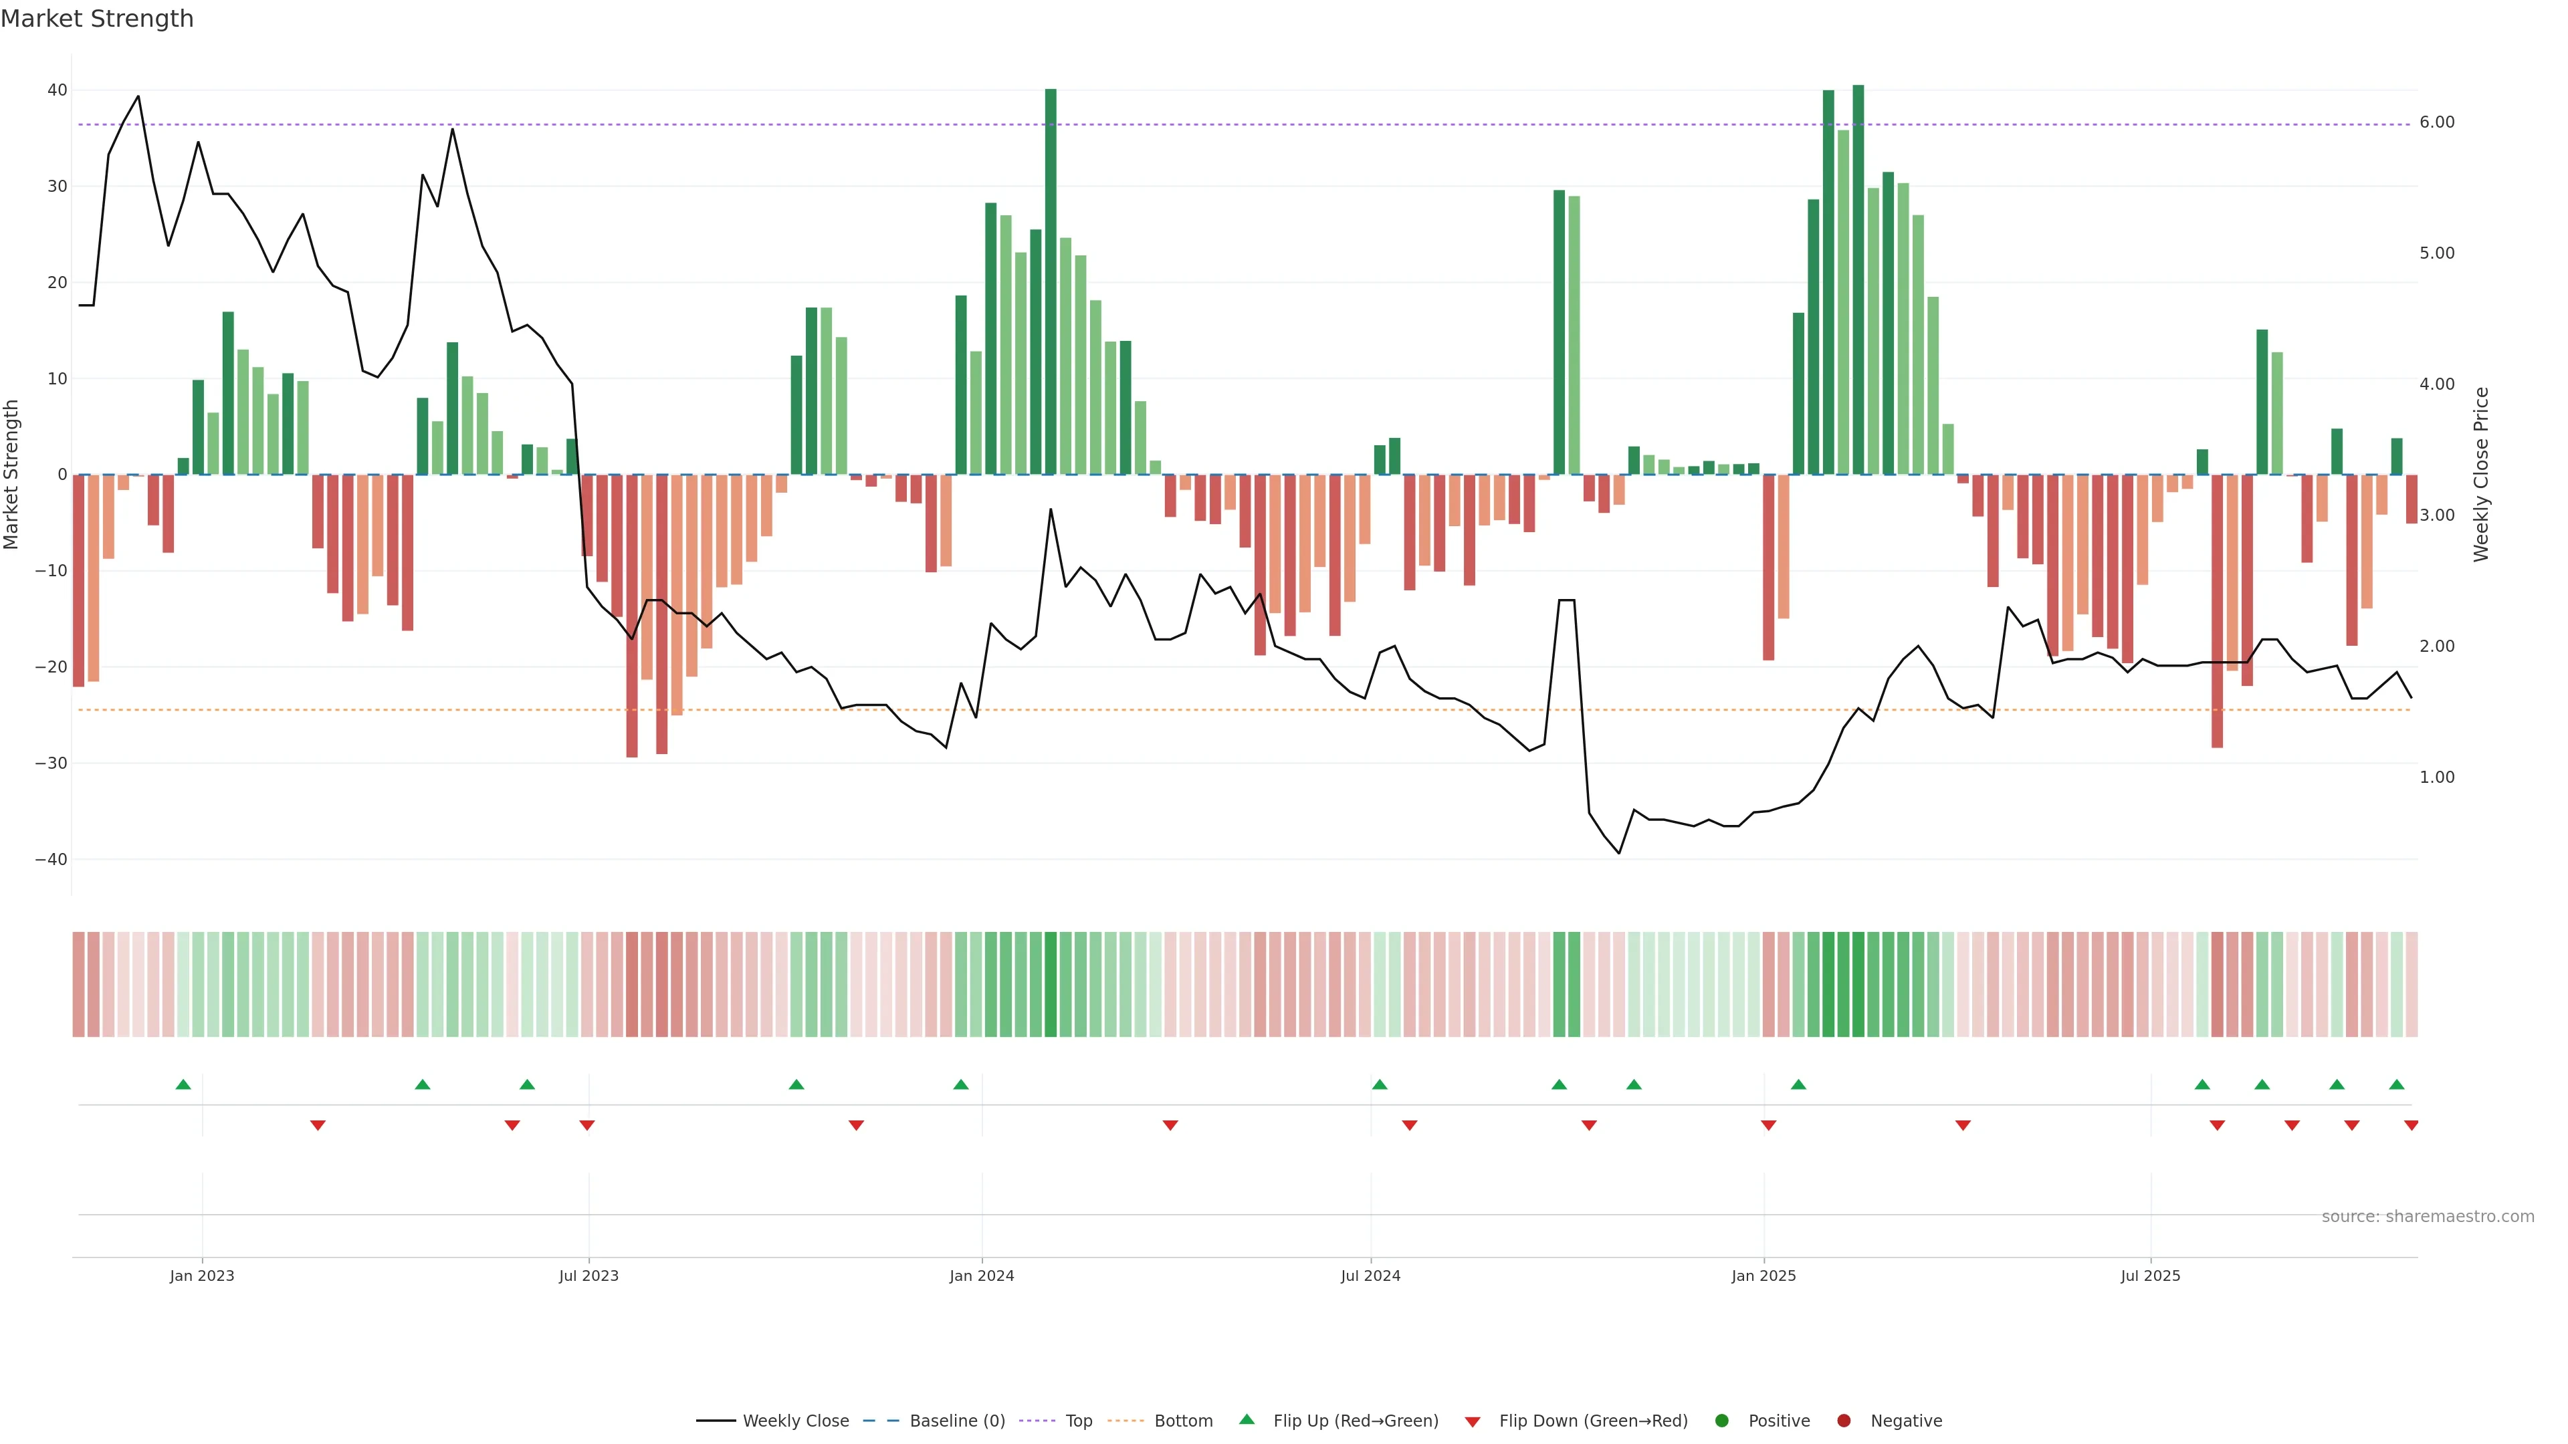Click the Jan 2024 x-axis label
The height and width of the screenshot is (1444, 2568).
(982, 1276)
